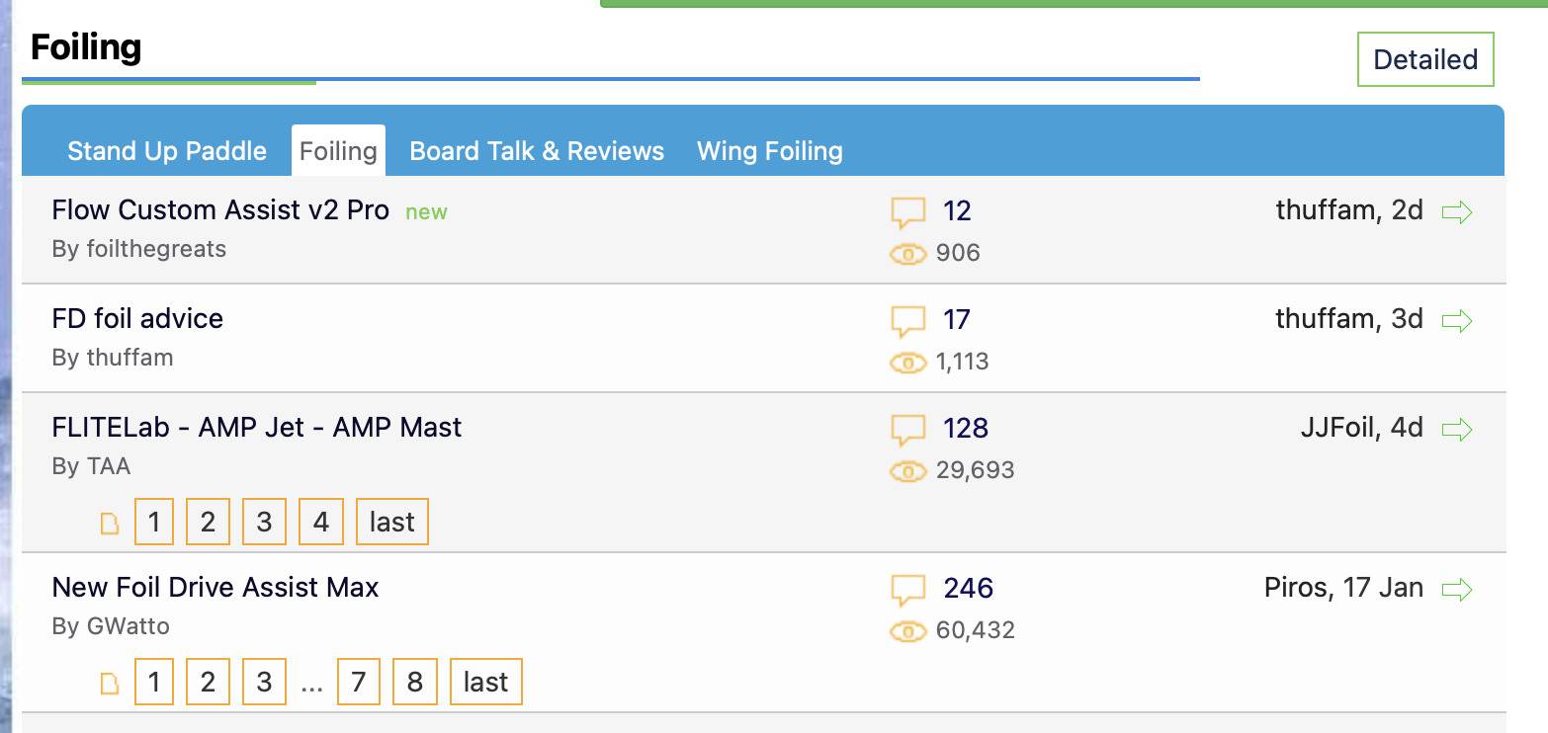This screenshot has height=733, width=1548.
Task: Open New Foil Drive Assist Max thread
Action: click(215, 588)
